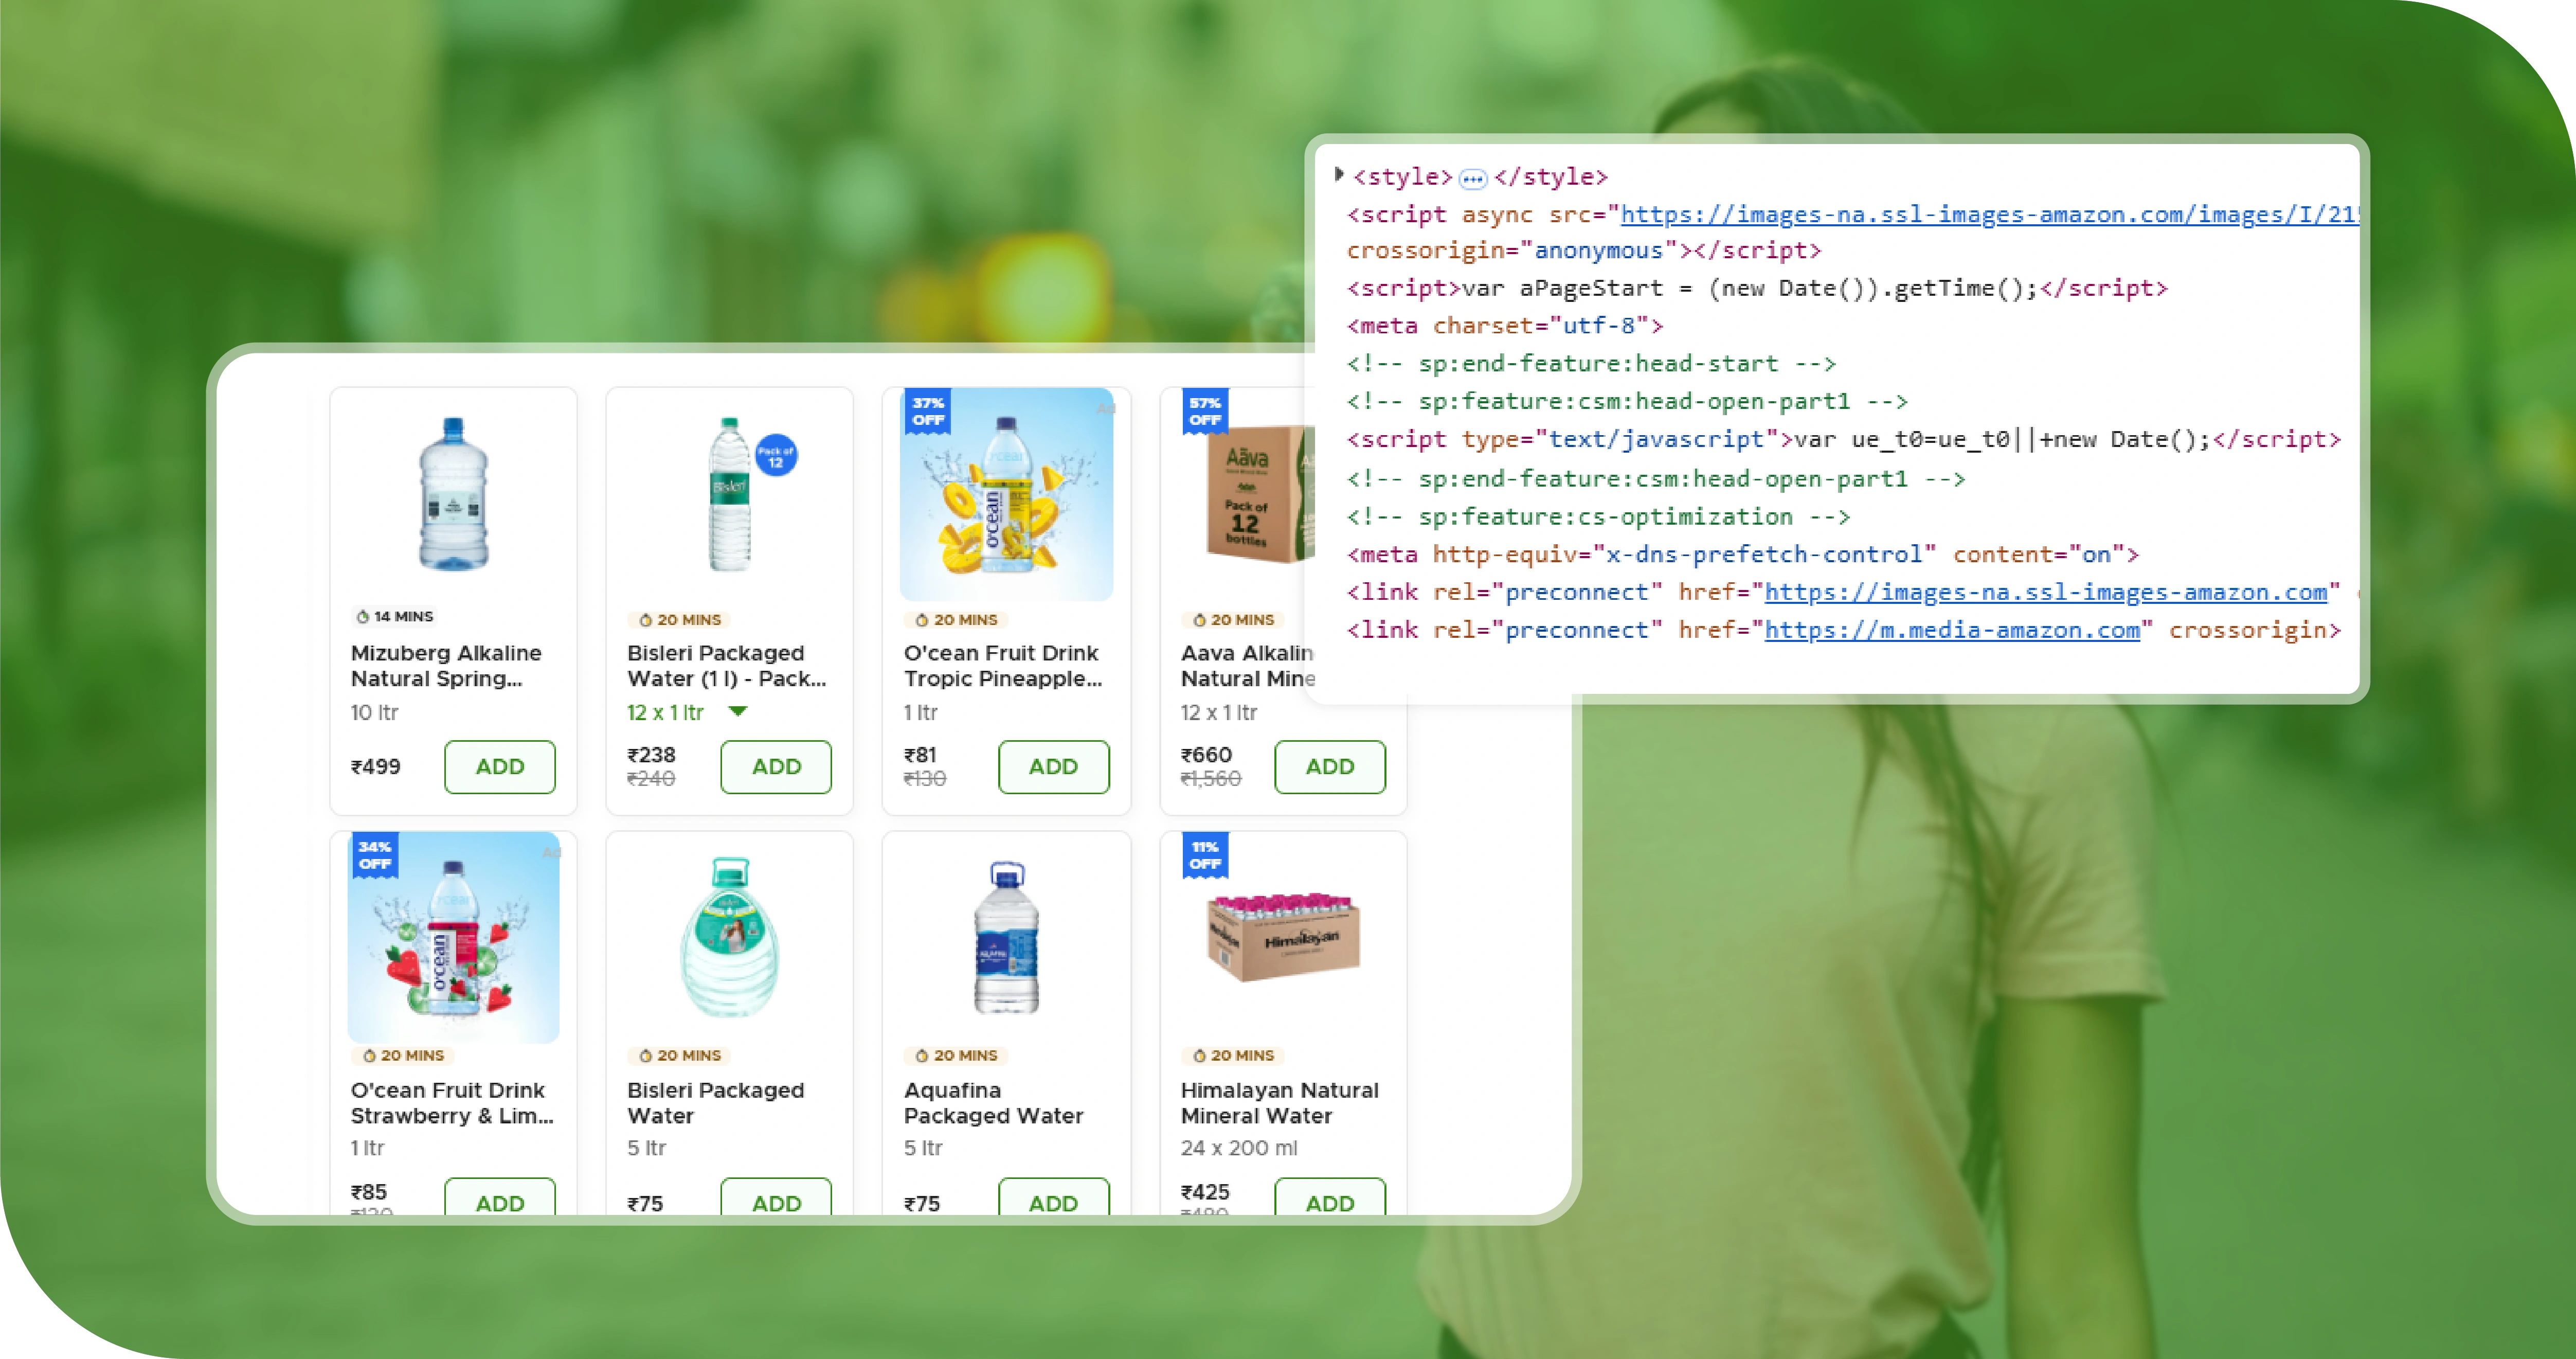Open the preconnect href images-na.ssl-images-amazon.com link
Image resolution: width=2576 pixels, height=1359 pixels.
(x=2046, y=592)
